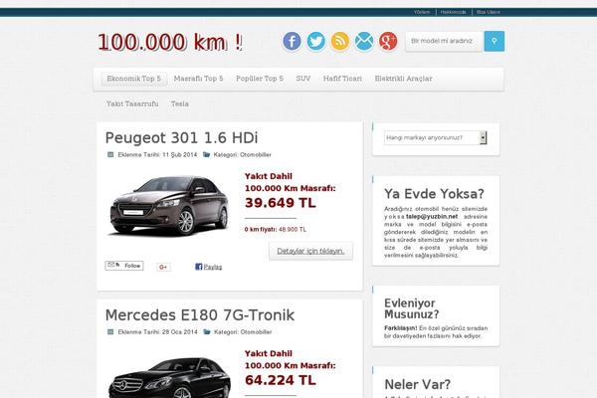Click the Neler Var? heading
The width and height of the screenshot is (597, 398).
417,384
